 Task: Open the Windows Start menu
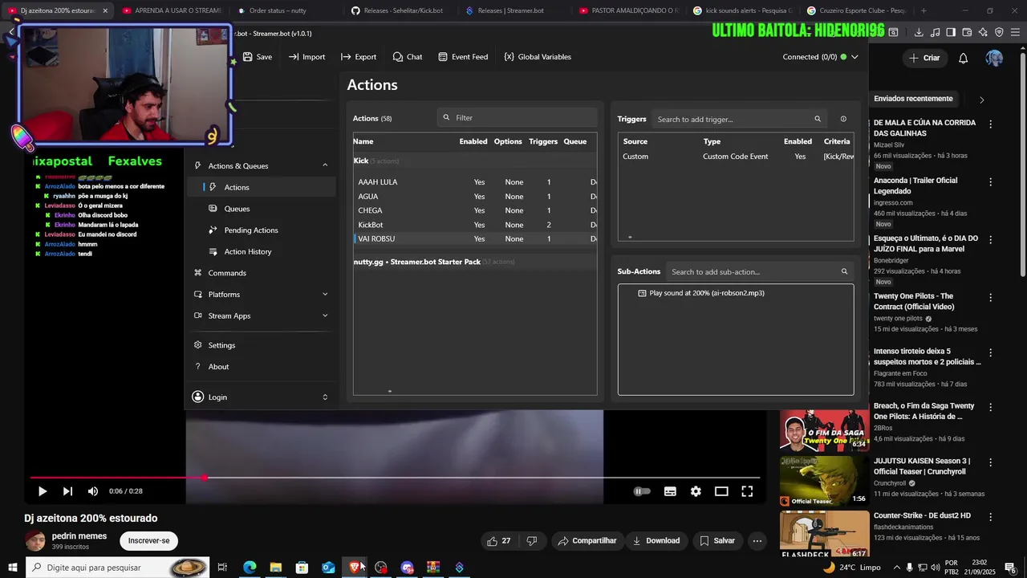[12, 568]
